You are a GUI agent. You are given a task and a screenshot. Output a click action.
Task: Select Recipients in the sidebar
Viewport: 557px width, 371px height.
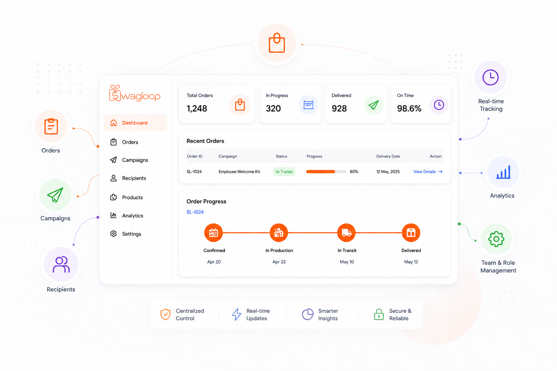pos(135,178)
